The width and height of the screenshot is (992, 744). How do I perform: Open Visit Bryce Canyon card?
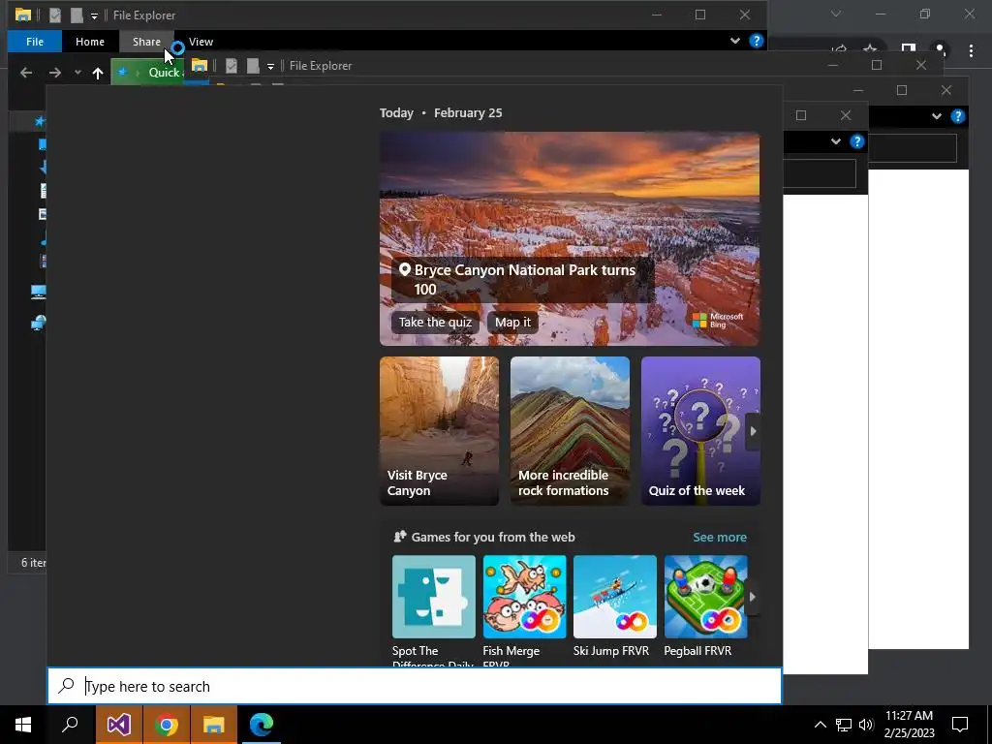tap(439, 431)
